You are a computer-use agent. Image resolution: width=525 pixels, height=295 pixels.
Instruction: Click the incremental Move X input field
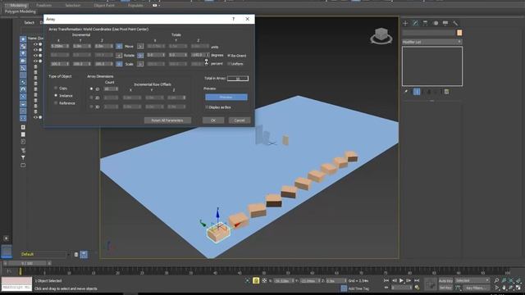[x=60, y=46]
